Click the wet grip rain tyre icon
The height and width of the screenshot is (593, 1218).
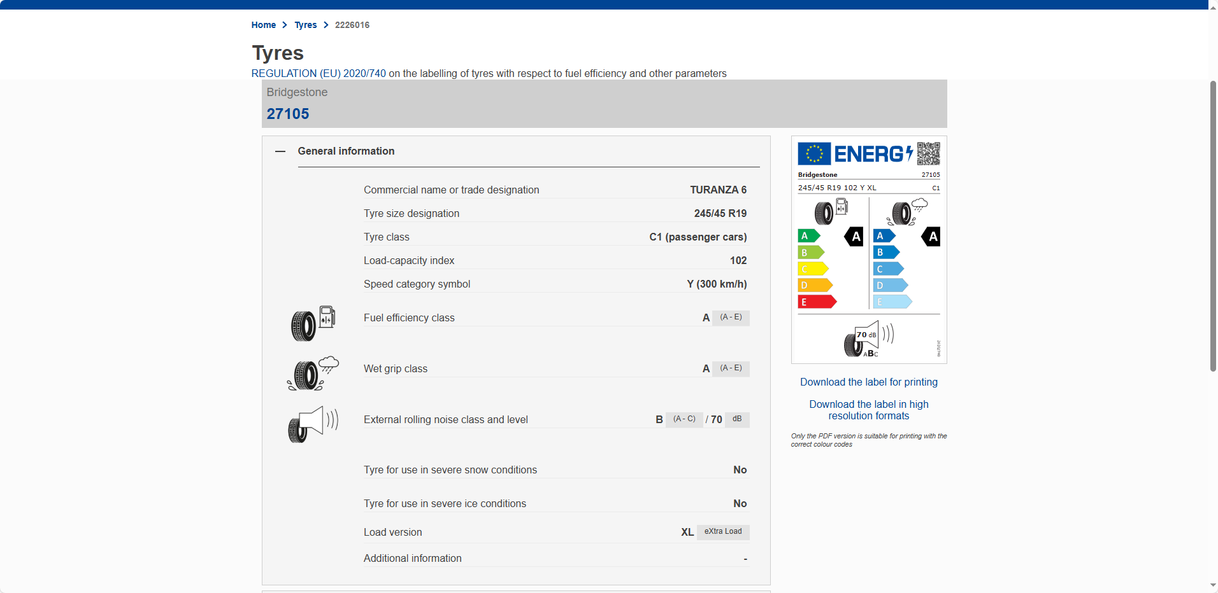pos(313,374)
